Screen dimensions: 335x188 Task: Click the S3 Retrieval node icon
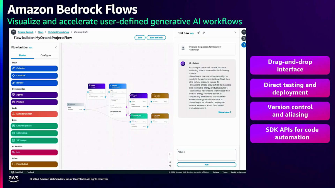pyautogui.click(x=13, y=133)
